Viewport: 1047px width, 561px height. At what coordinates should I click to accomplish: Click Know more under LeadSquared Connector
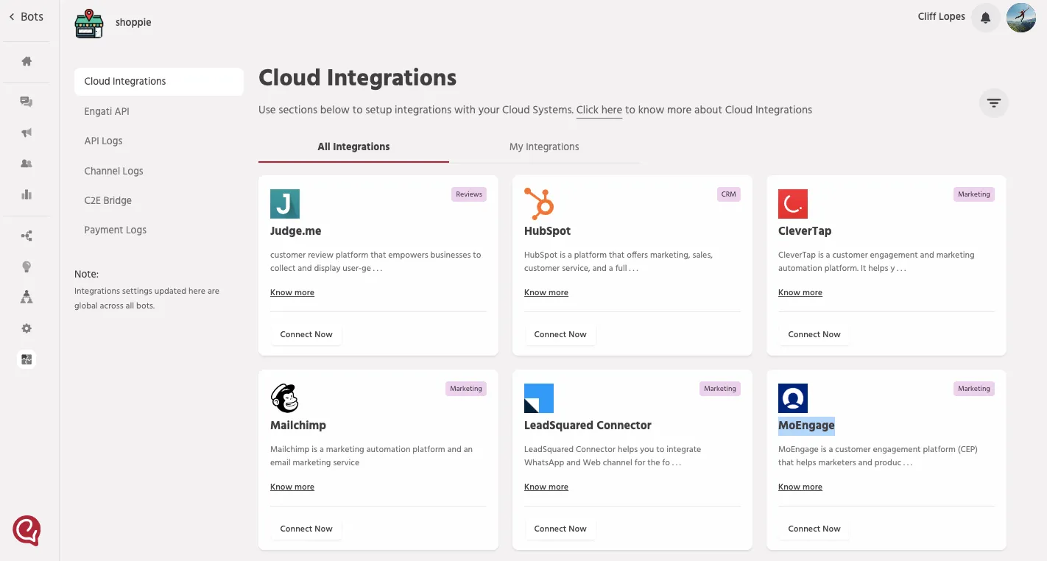point(546,487)
